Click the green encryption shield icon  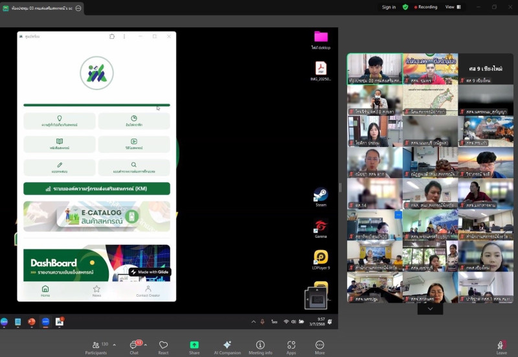(x=405, y=7)
